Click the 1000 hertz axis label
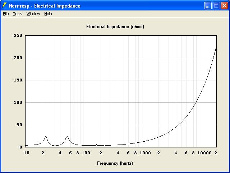 [x=145, y=153]
